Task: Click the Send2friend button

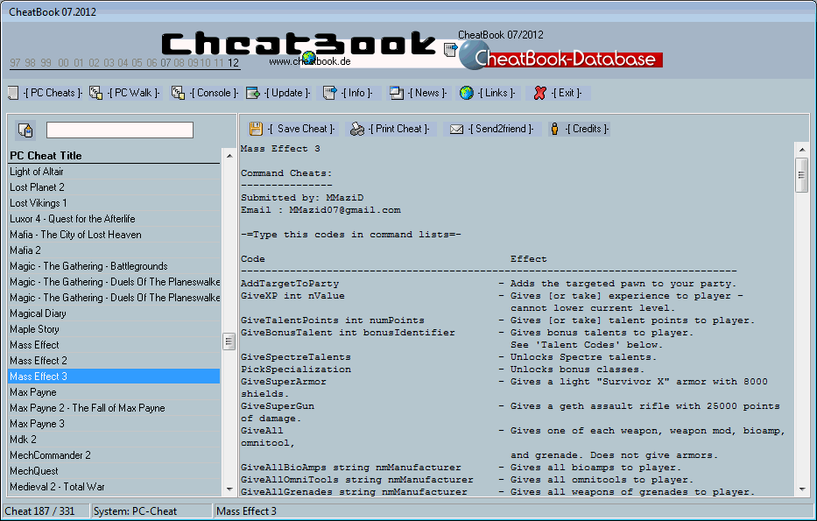Action: click(x=492, y=129)
